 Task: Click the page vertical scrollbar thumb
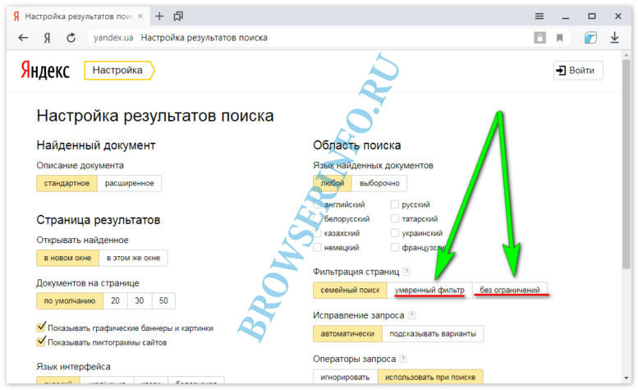point(627,164)
